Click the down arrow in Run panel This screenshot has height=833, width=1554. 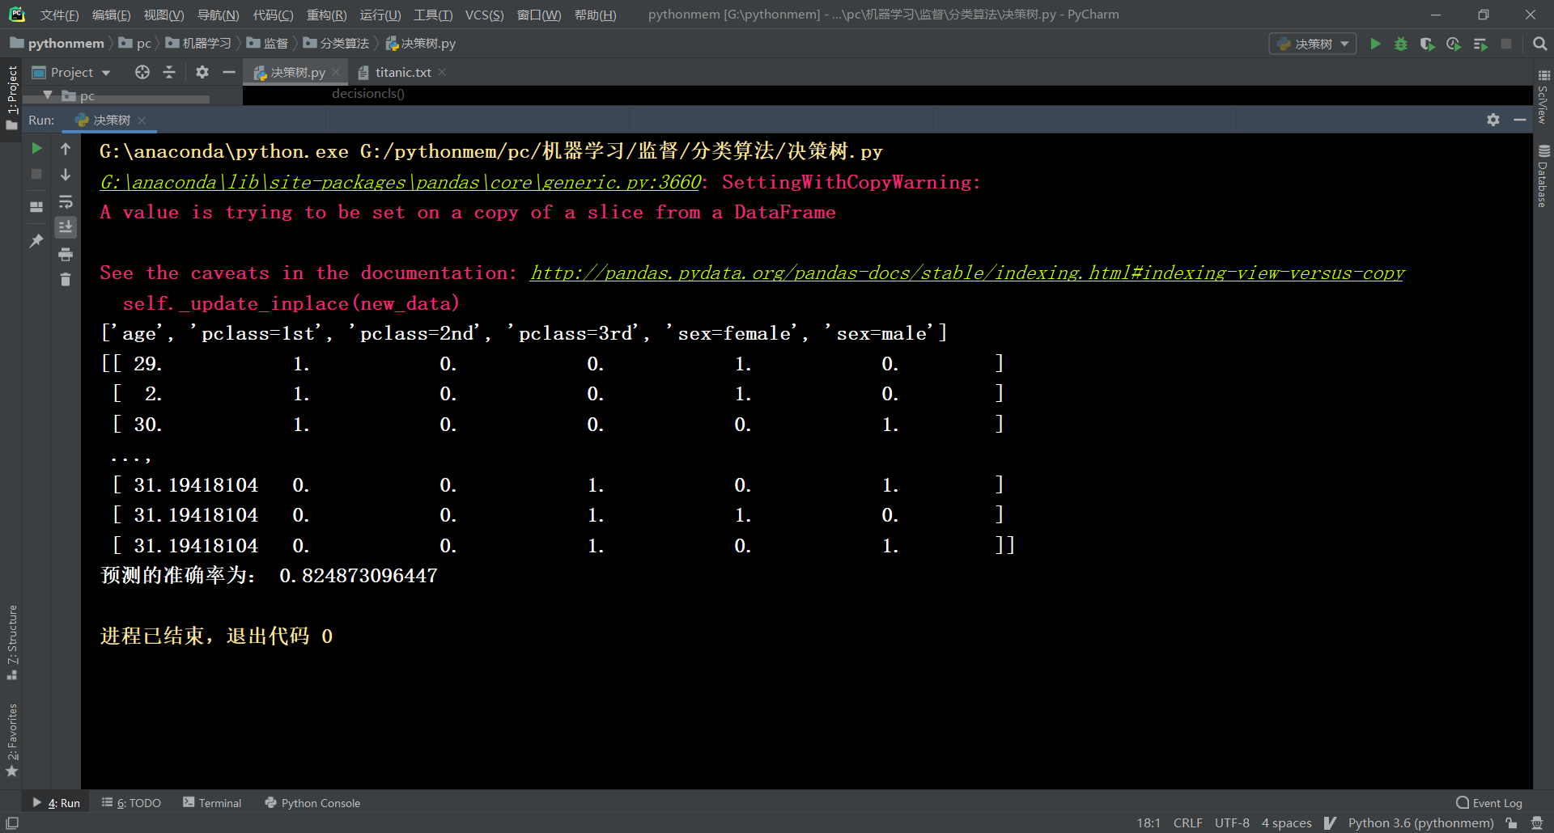pos(66,175)
